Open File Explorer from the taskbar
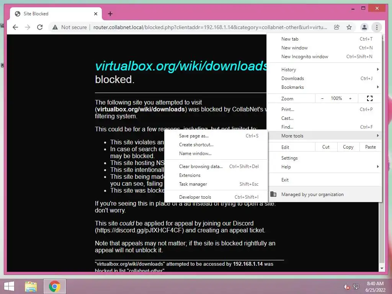This screenshot has width=392, height=294. coord(31,286)
